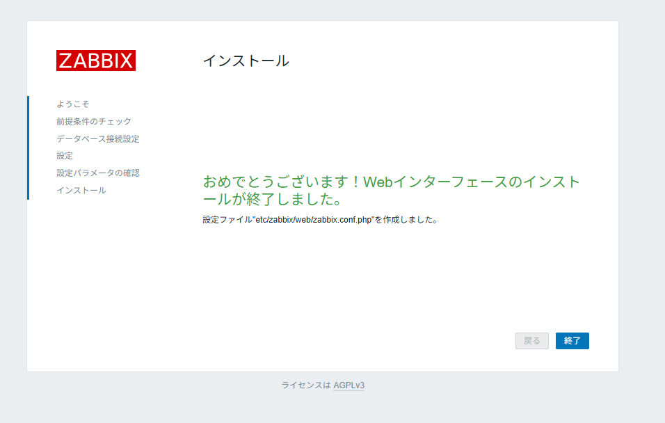The width and height of the screenshot is (665, 423).
Task: Click the disabled 戻る (Back) button
Action: (x=531, y=340)
